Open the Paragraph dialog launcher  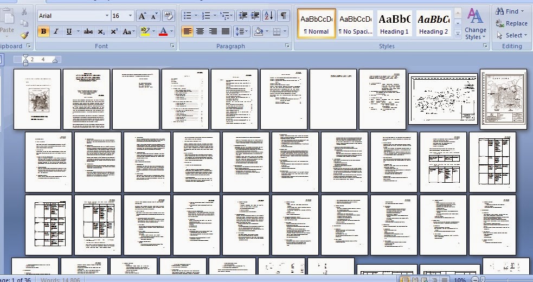pyautogui.click(x=287, y=46)
